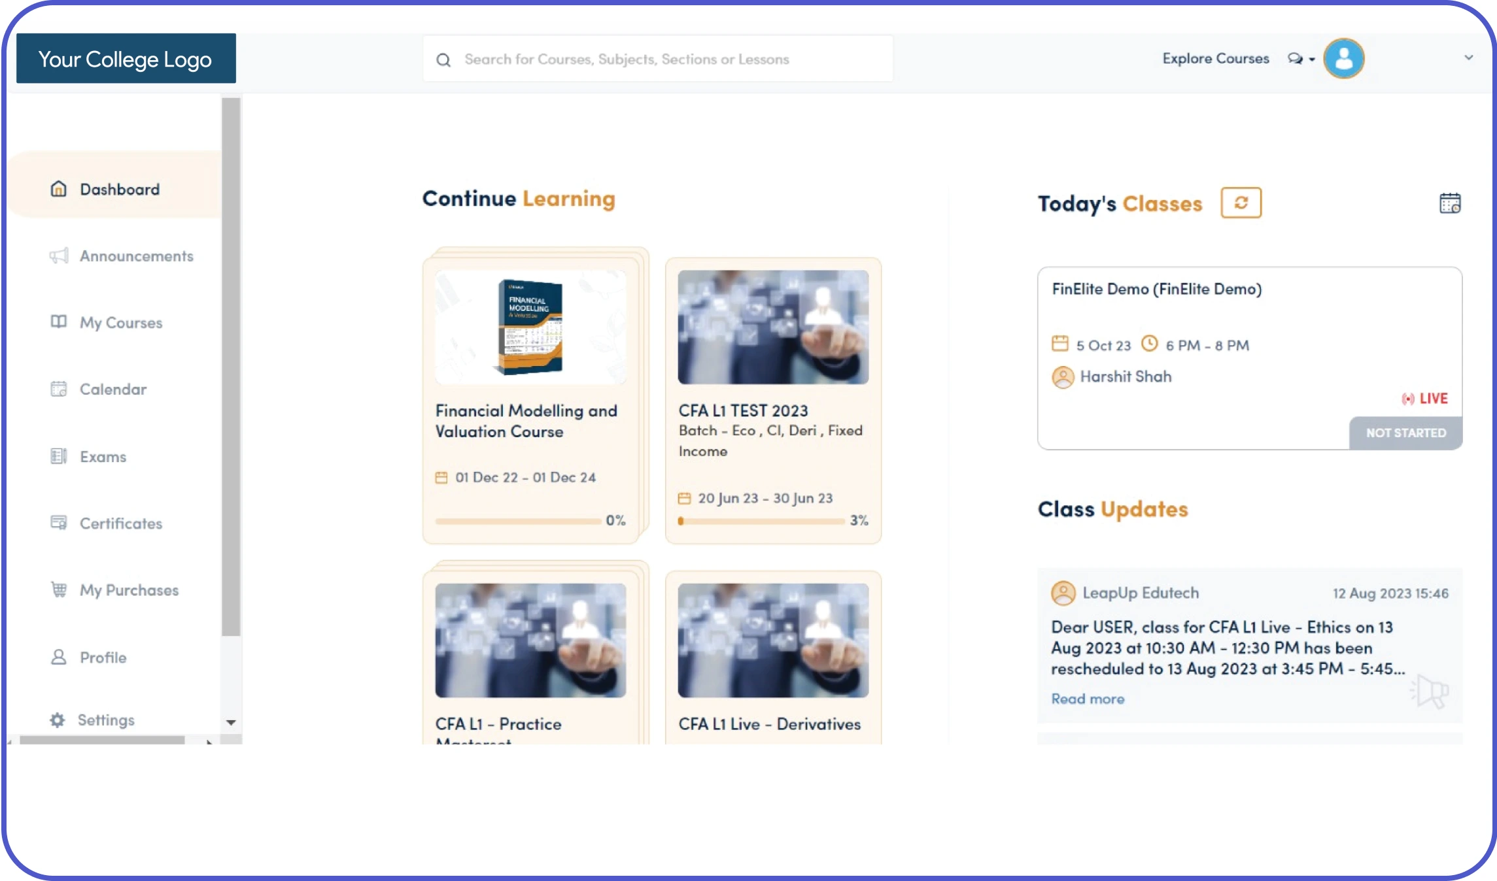
Task: Click the Explore Courses link
Action: point(1215,59)
